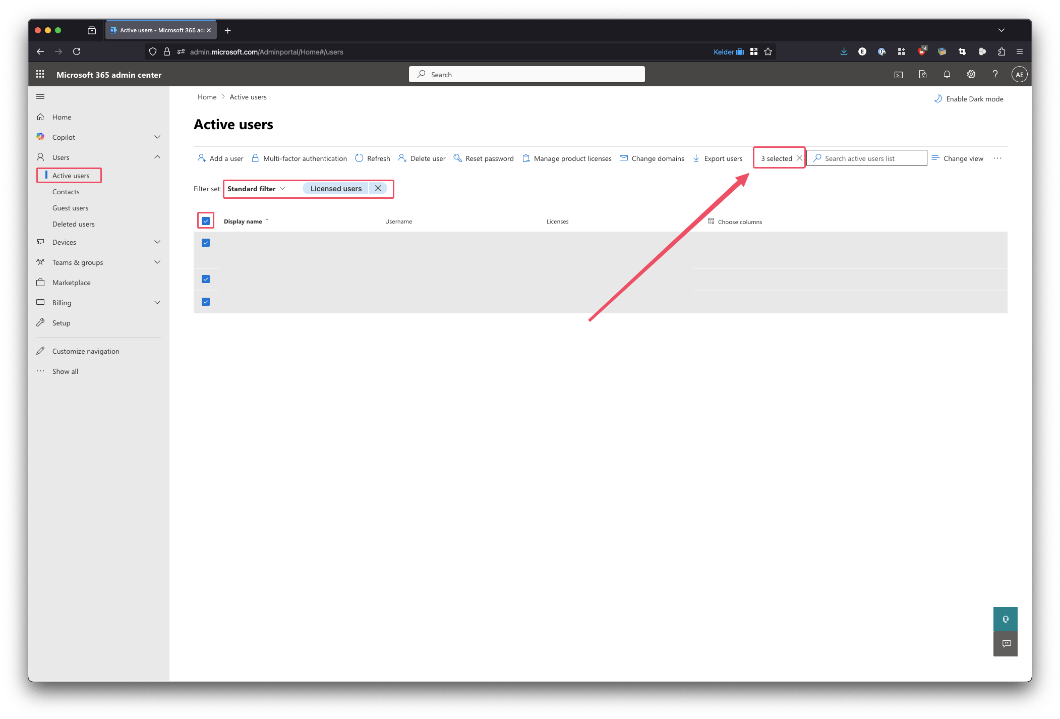1060x719 pixels.
Task: Collapse the Users navigation section
Action: (157, 157)
